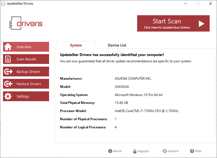The width and height of the screenshot is (217, 158).
Task: Go to Backup Drivers page
Action: coord(28,72)
